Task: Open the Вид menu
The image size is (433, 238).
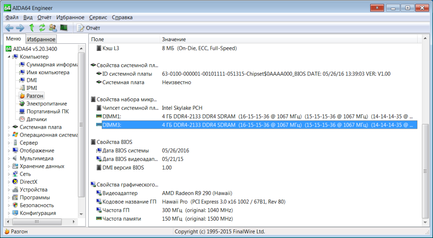Action: 28,17
